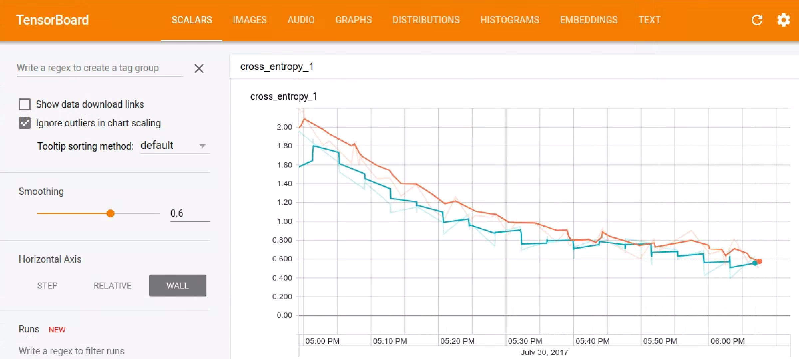799x359 pixels.
Task: Open the DISTRIBUTIONS tab
Action: pos(426,20)
